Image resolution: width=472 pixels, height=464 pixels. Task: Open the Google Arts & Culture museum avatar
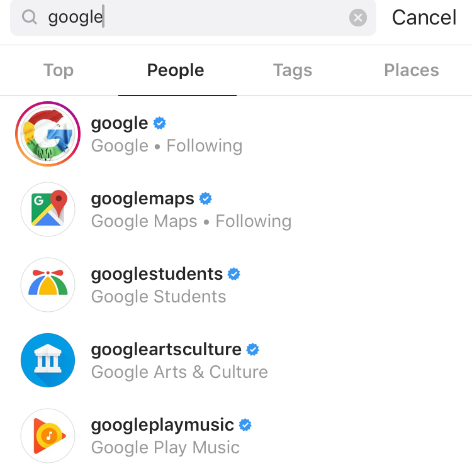[x=48, y=360]
